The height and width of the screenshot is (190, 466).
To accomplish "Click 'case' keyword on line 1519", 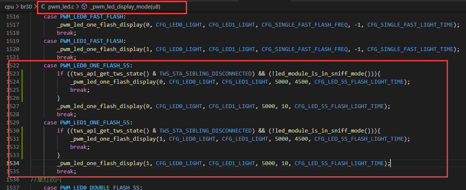I will tap(50, 41).
